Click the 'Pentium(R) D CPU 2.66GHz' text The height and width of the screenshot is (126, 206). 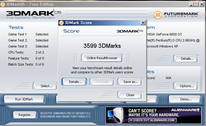[175, 40]
